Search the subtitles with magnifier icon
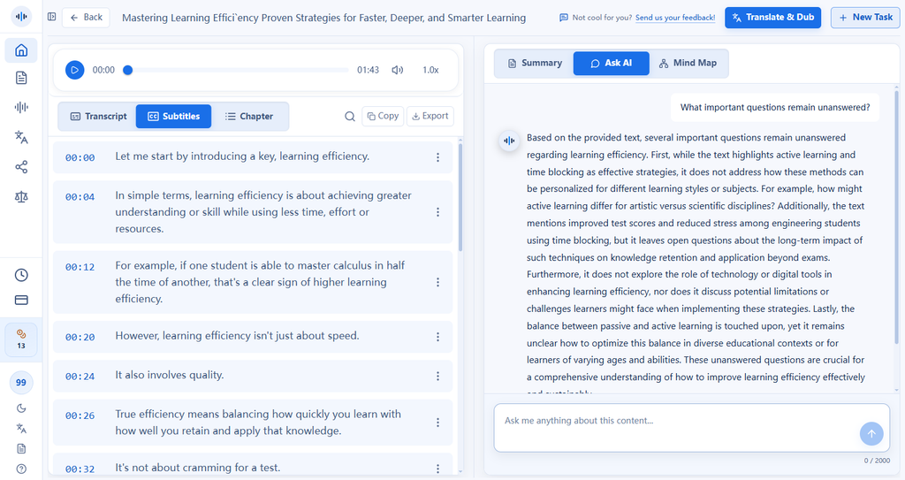Image resolution: width=905 pixels, height=480 pixels. pyautogui.click(x=350, y=116)
